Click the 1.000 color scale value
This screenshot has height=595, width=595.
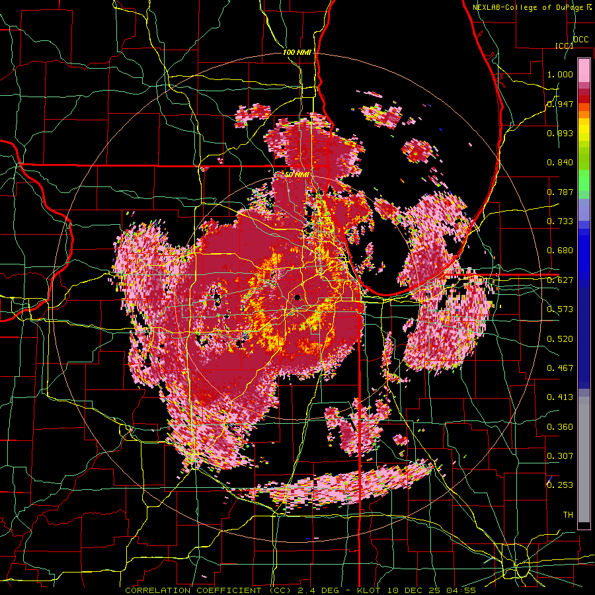click(x=560, y=74)
